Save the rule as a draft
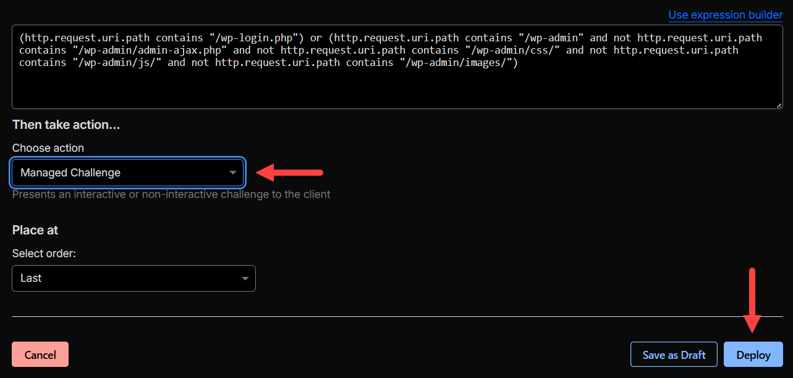The width and height of the screenshot is (793, 378). [674, 355]
